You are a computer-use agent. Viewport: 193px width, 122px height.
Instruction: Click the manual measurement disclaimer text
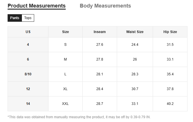pos(79,117)
